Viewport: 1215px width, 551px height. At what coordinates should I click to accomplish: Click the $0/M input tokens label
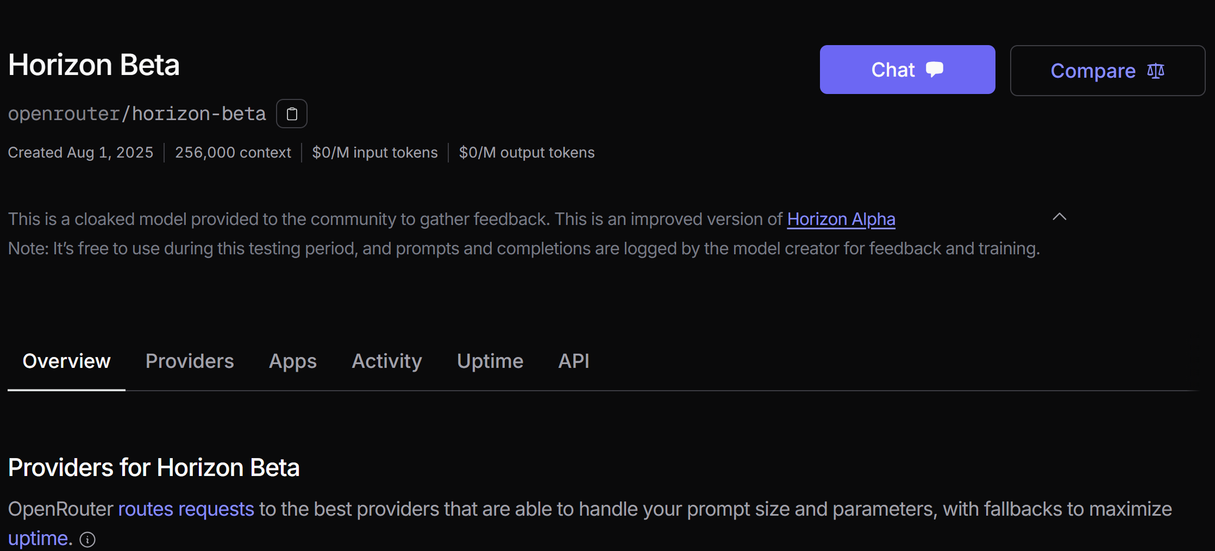pos(374,153)
